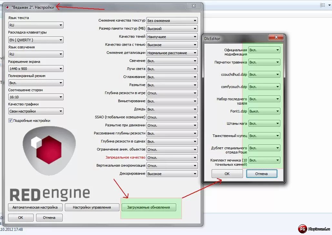
Task: Open the Font1.dzip dropdown showing Выкл.
Action: coord(264,111)
